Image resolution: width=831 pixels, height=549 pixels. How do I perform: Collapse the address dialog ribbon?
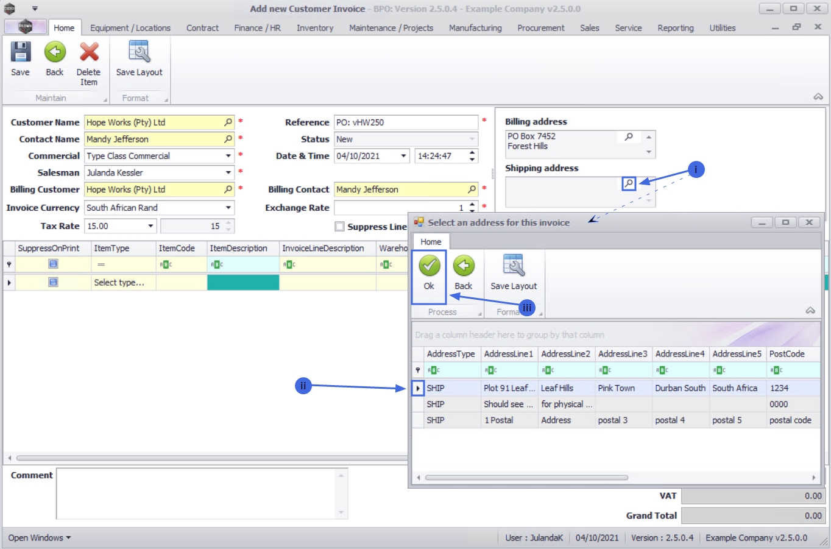tap(810, 311)
